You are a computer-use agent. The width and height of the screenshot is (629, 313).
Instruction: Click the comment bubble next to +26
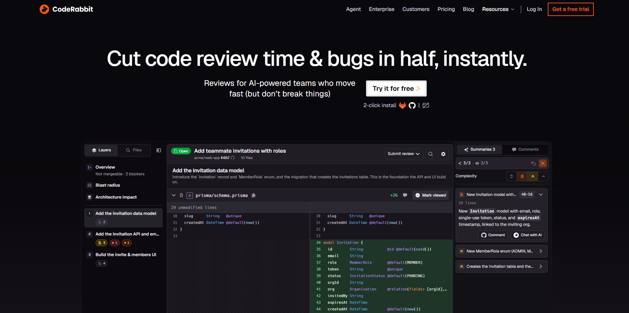405,195
